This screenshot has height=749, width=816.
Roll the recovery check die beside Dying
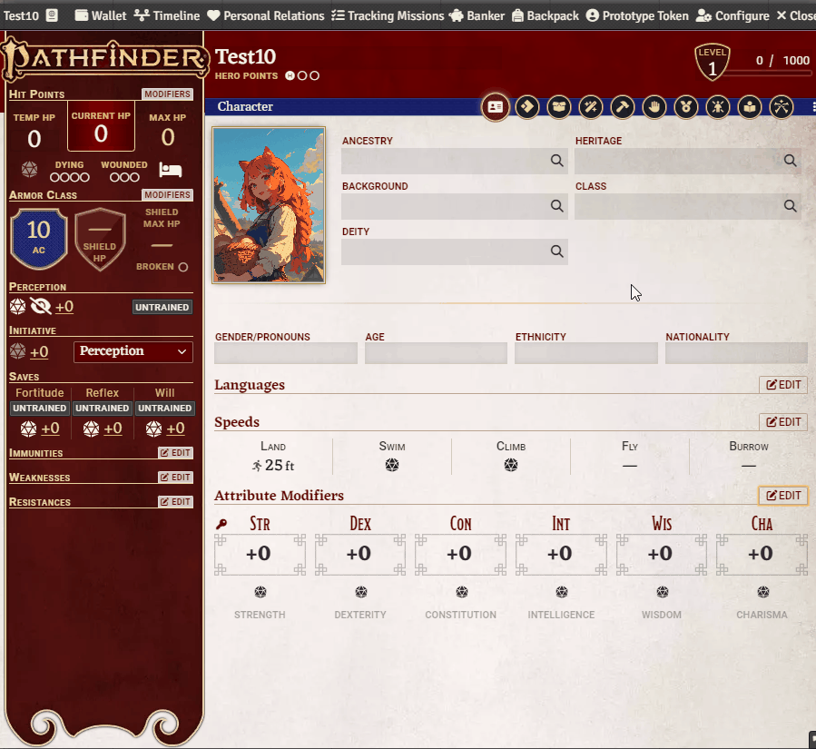pos(29,170)
